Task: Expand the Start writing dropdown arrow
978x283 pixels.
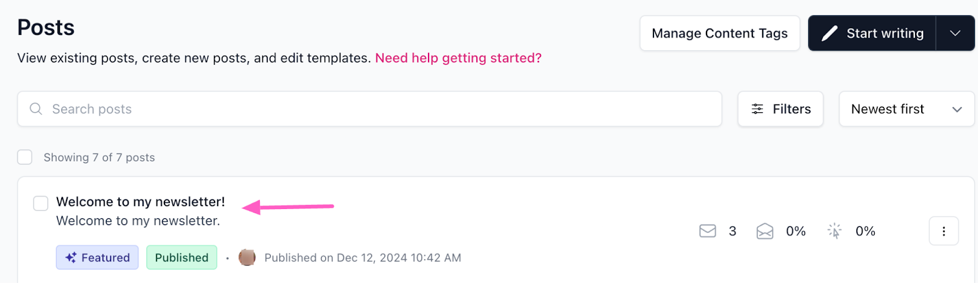Action: click(955, 34)
